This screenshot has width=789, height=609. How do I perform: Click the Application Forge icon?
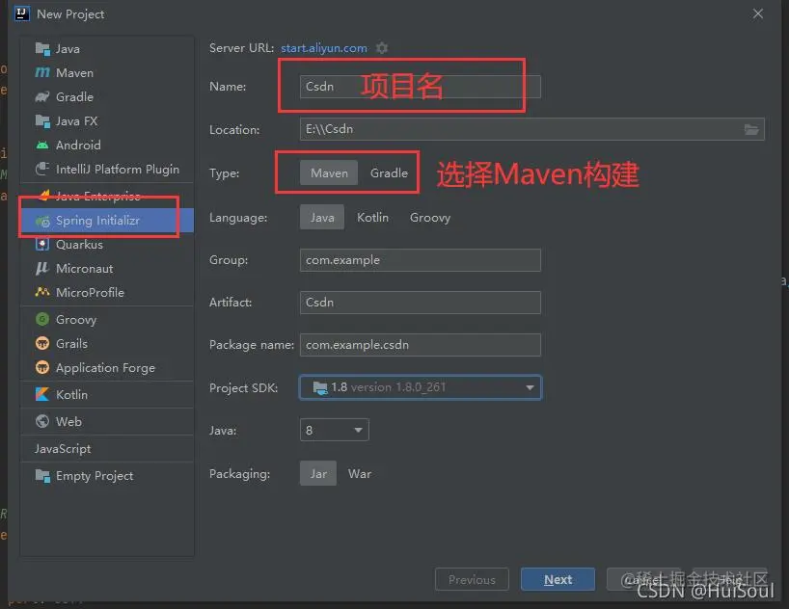pyautogui.click(x=42, y=367)
